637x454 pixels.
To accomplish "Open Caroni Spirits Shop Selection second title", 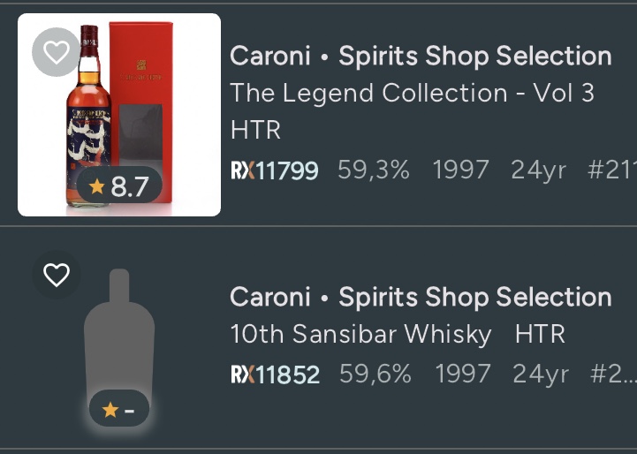I will coord(421,297).
